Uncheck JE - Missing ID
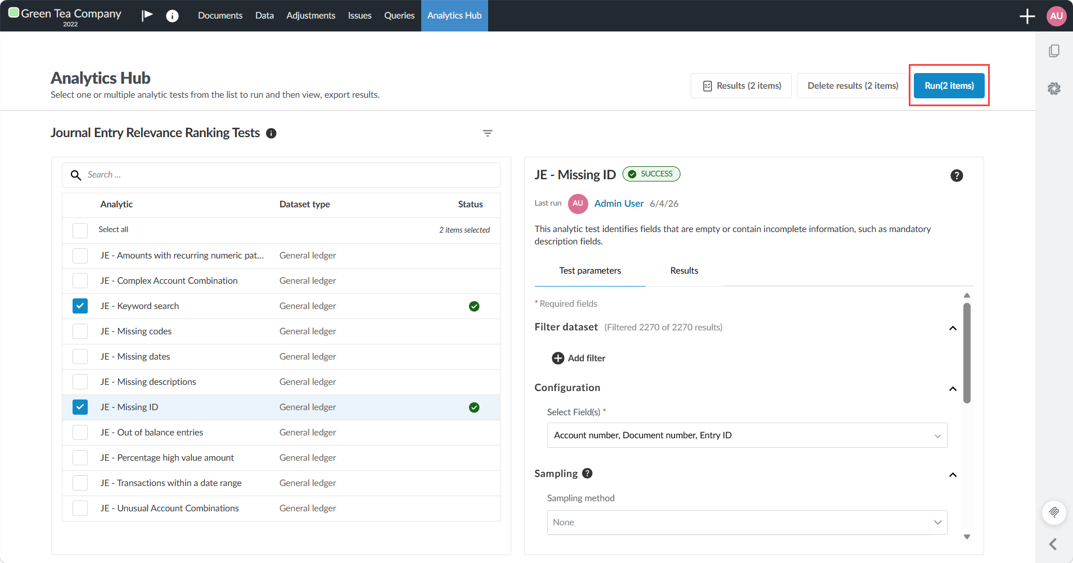The image size is (1073, 563). [x=80, y=407]
